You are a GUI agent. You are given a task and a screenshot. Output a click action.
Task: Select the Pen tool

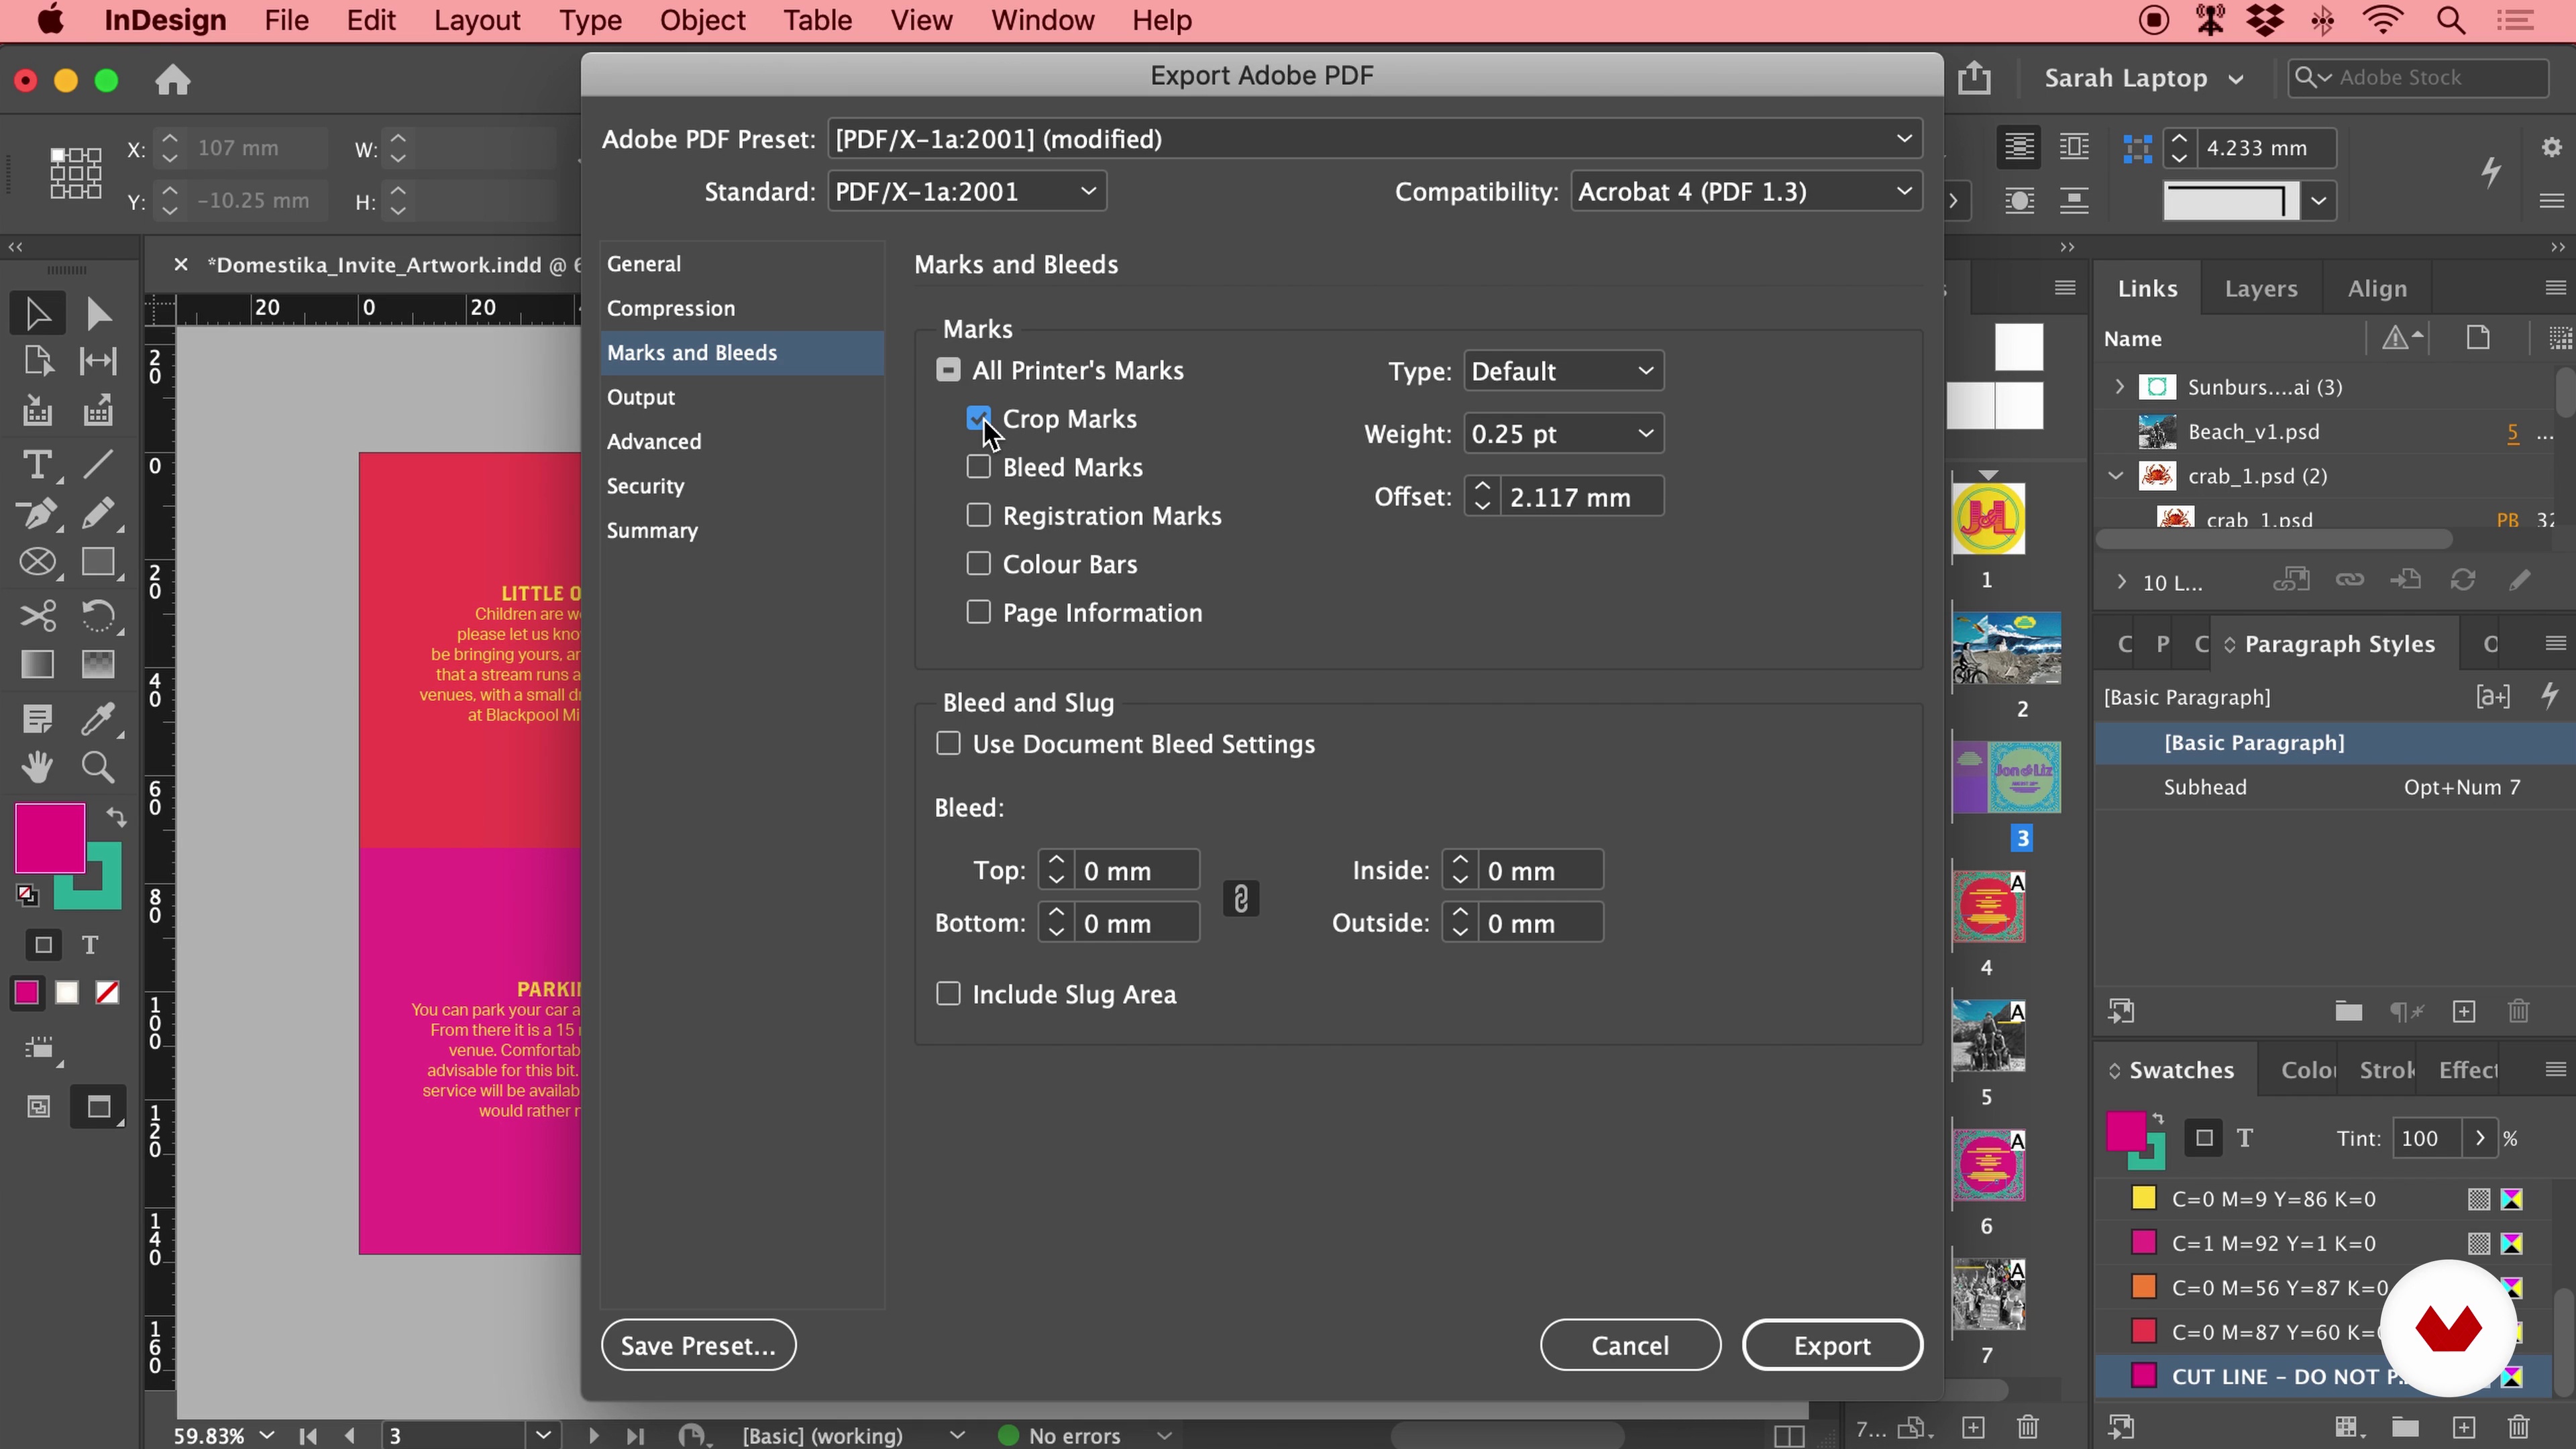(37, 514)
